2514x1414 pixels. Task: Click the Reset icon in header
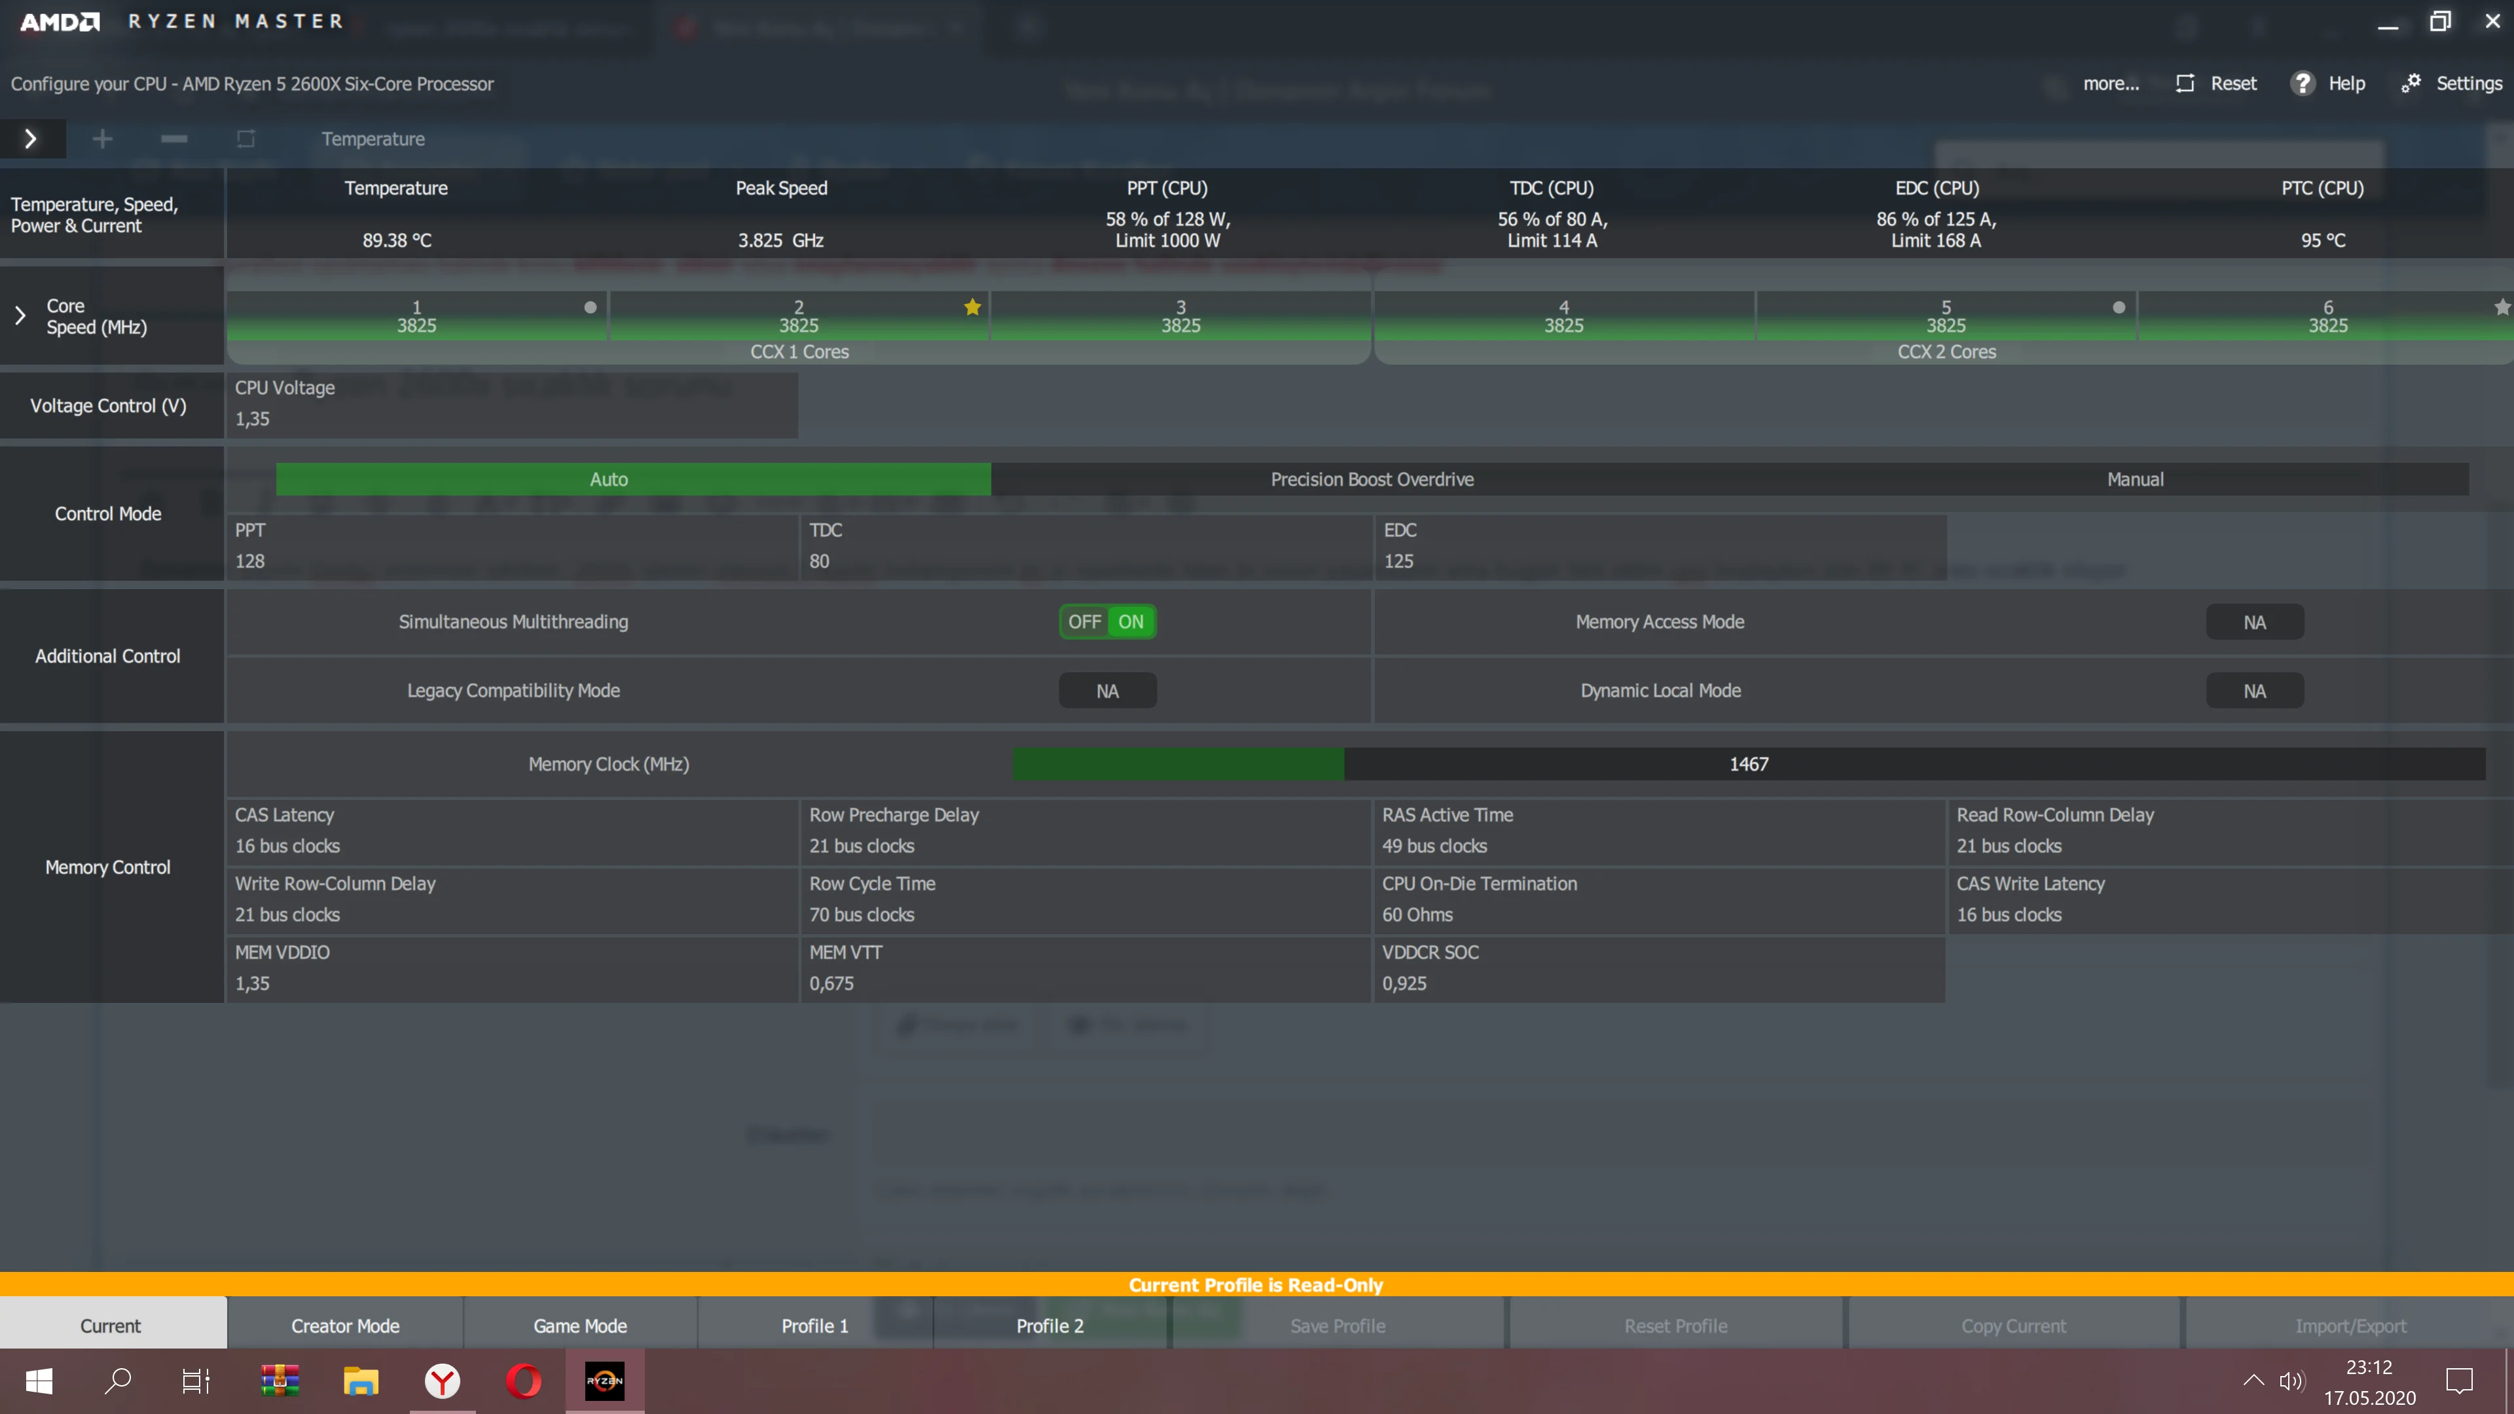[2185, 84]
